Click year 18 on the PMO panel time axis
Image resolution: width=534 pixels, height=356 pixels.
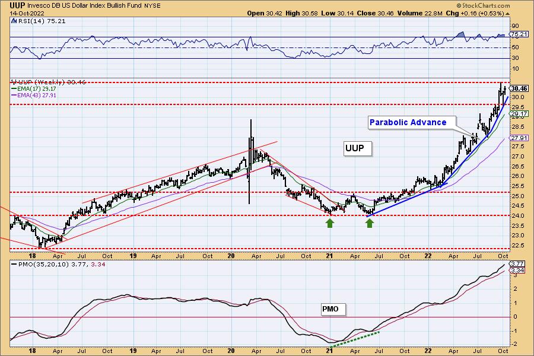(x=32, y=350)
